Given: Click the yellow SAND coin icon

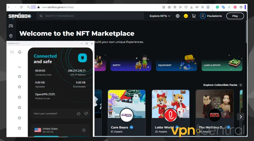Looking at the screenshot, I should point(186,16).
